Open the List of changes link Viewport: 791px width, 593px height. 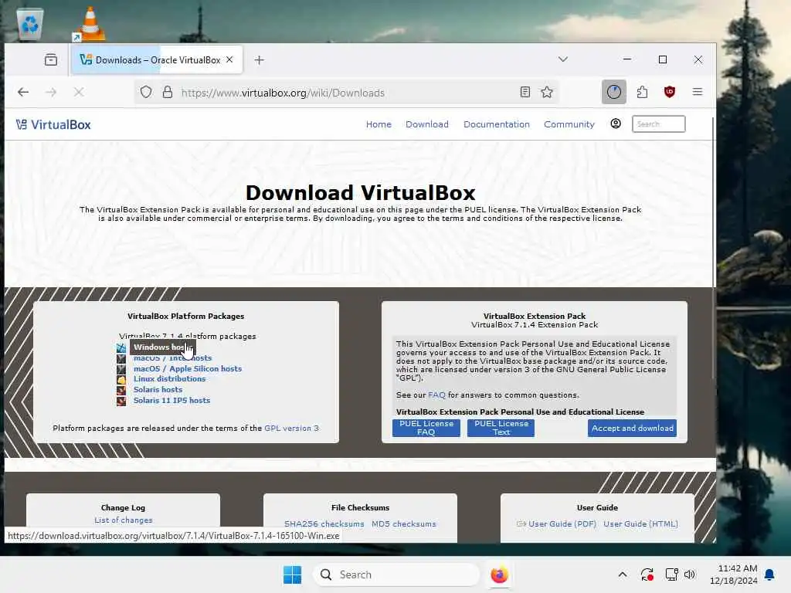(124, 520)
